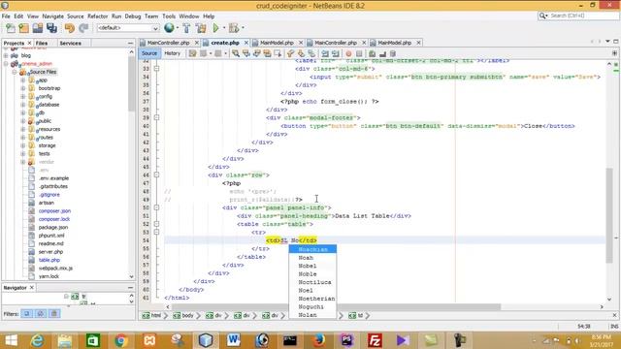Click the shift line right icon
This screenshot has height=349, width=621.
(x=336, y=53)
